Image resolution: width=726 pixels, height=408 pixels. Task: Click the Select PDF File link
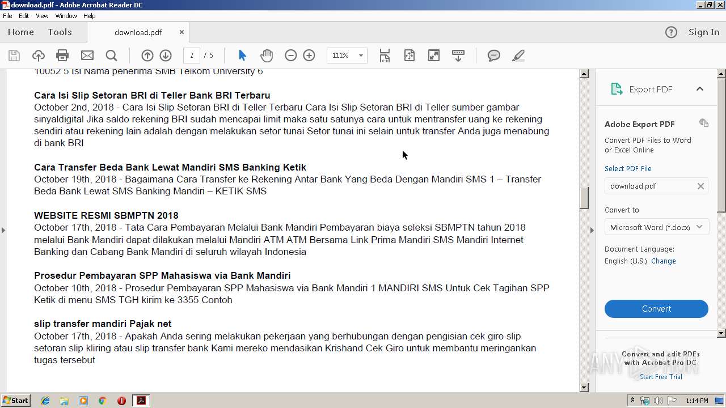[x=628, y=168]
